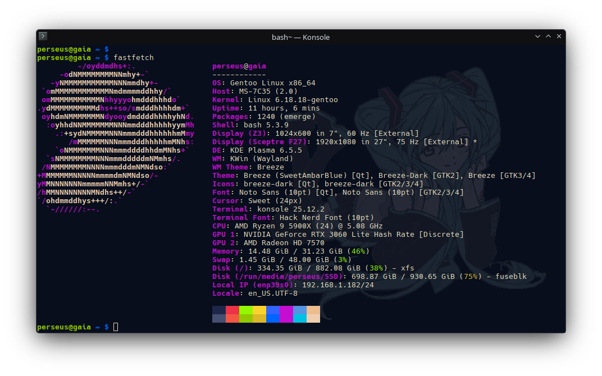Click the CPU 'AMD Ryzen 9 5900X' line
The image size is (602, 376).
298,226
